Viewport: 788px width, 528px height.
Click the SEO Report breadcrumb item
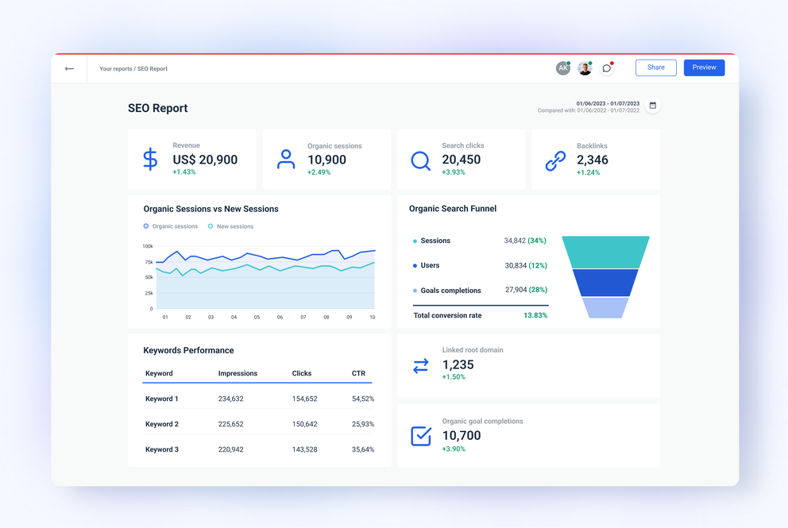point(153,69)
